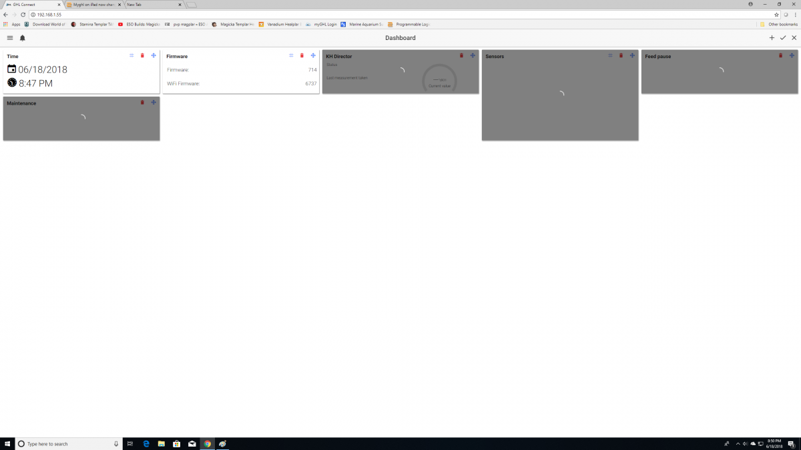Click the address bar showing 192.168.1.55
The height and width of the screenshot is (450, 801).
(405, 14)
